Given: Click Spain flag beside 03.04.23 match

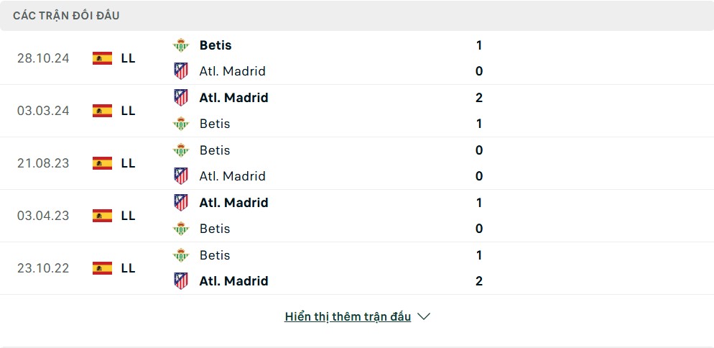Looking at the screenshot, I should click(x=102, y=216).
